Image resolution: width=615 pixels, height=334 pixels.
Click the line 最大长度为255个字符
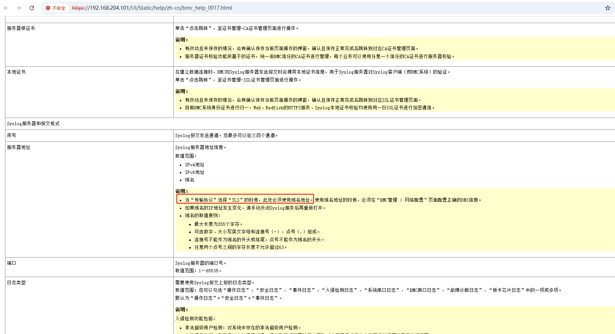pos(218,224)
